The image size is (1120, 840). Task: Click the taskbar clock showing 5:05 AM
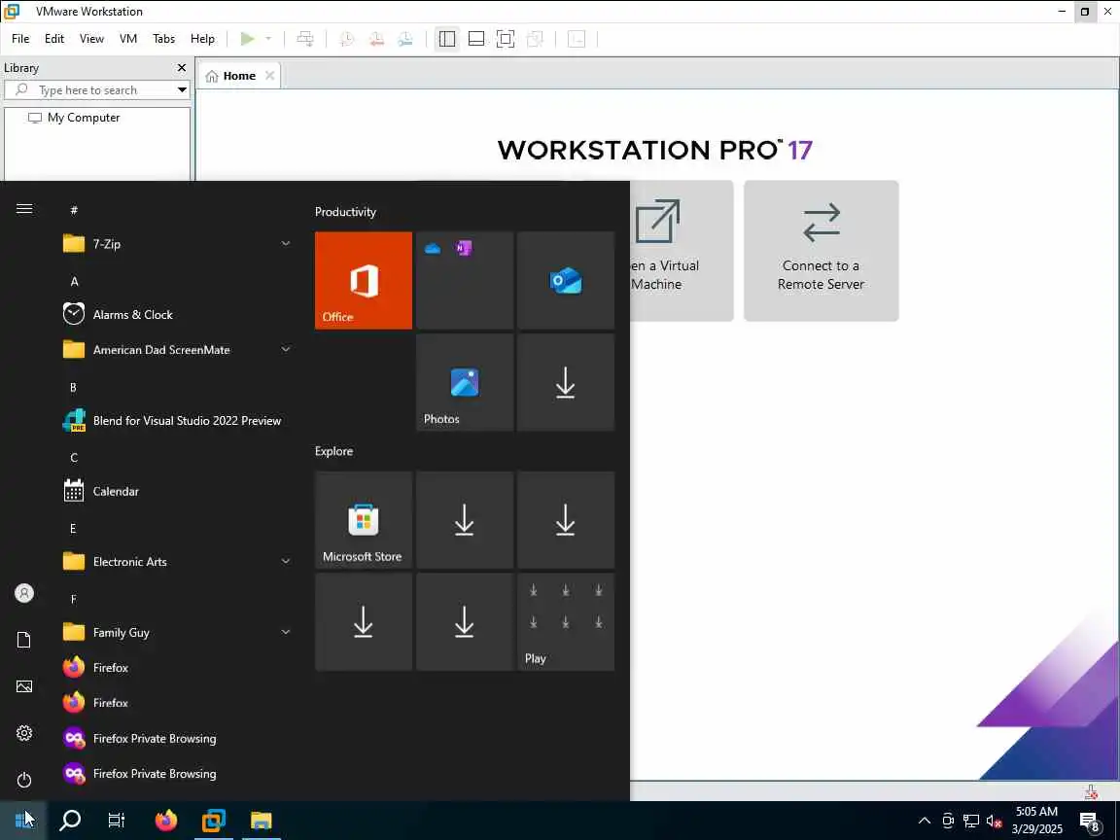pyautogui.click(x=1036, y=821)
